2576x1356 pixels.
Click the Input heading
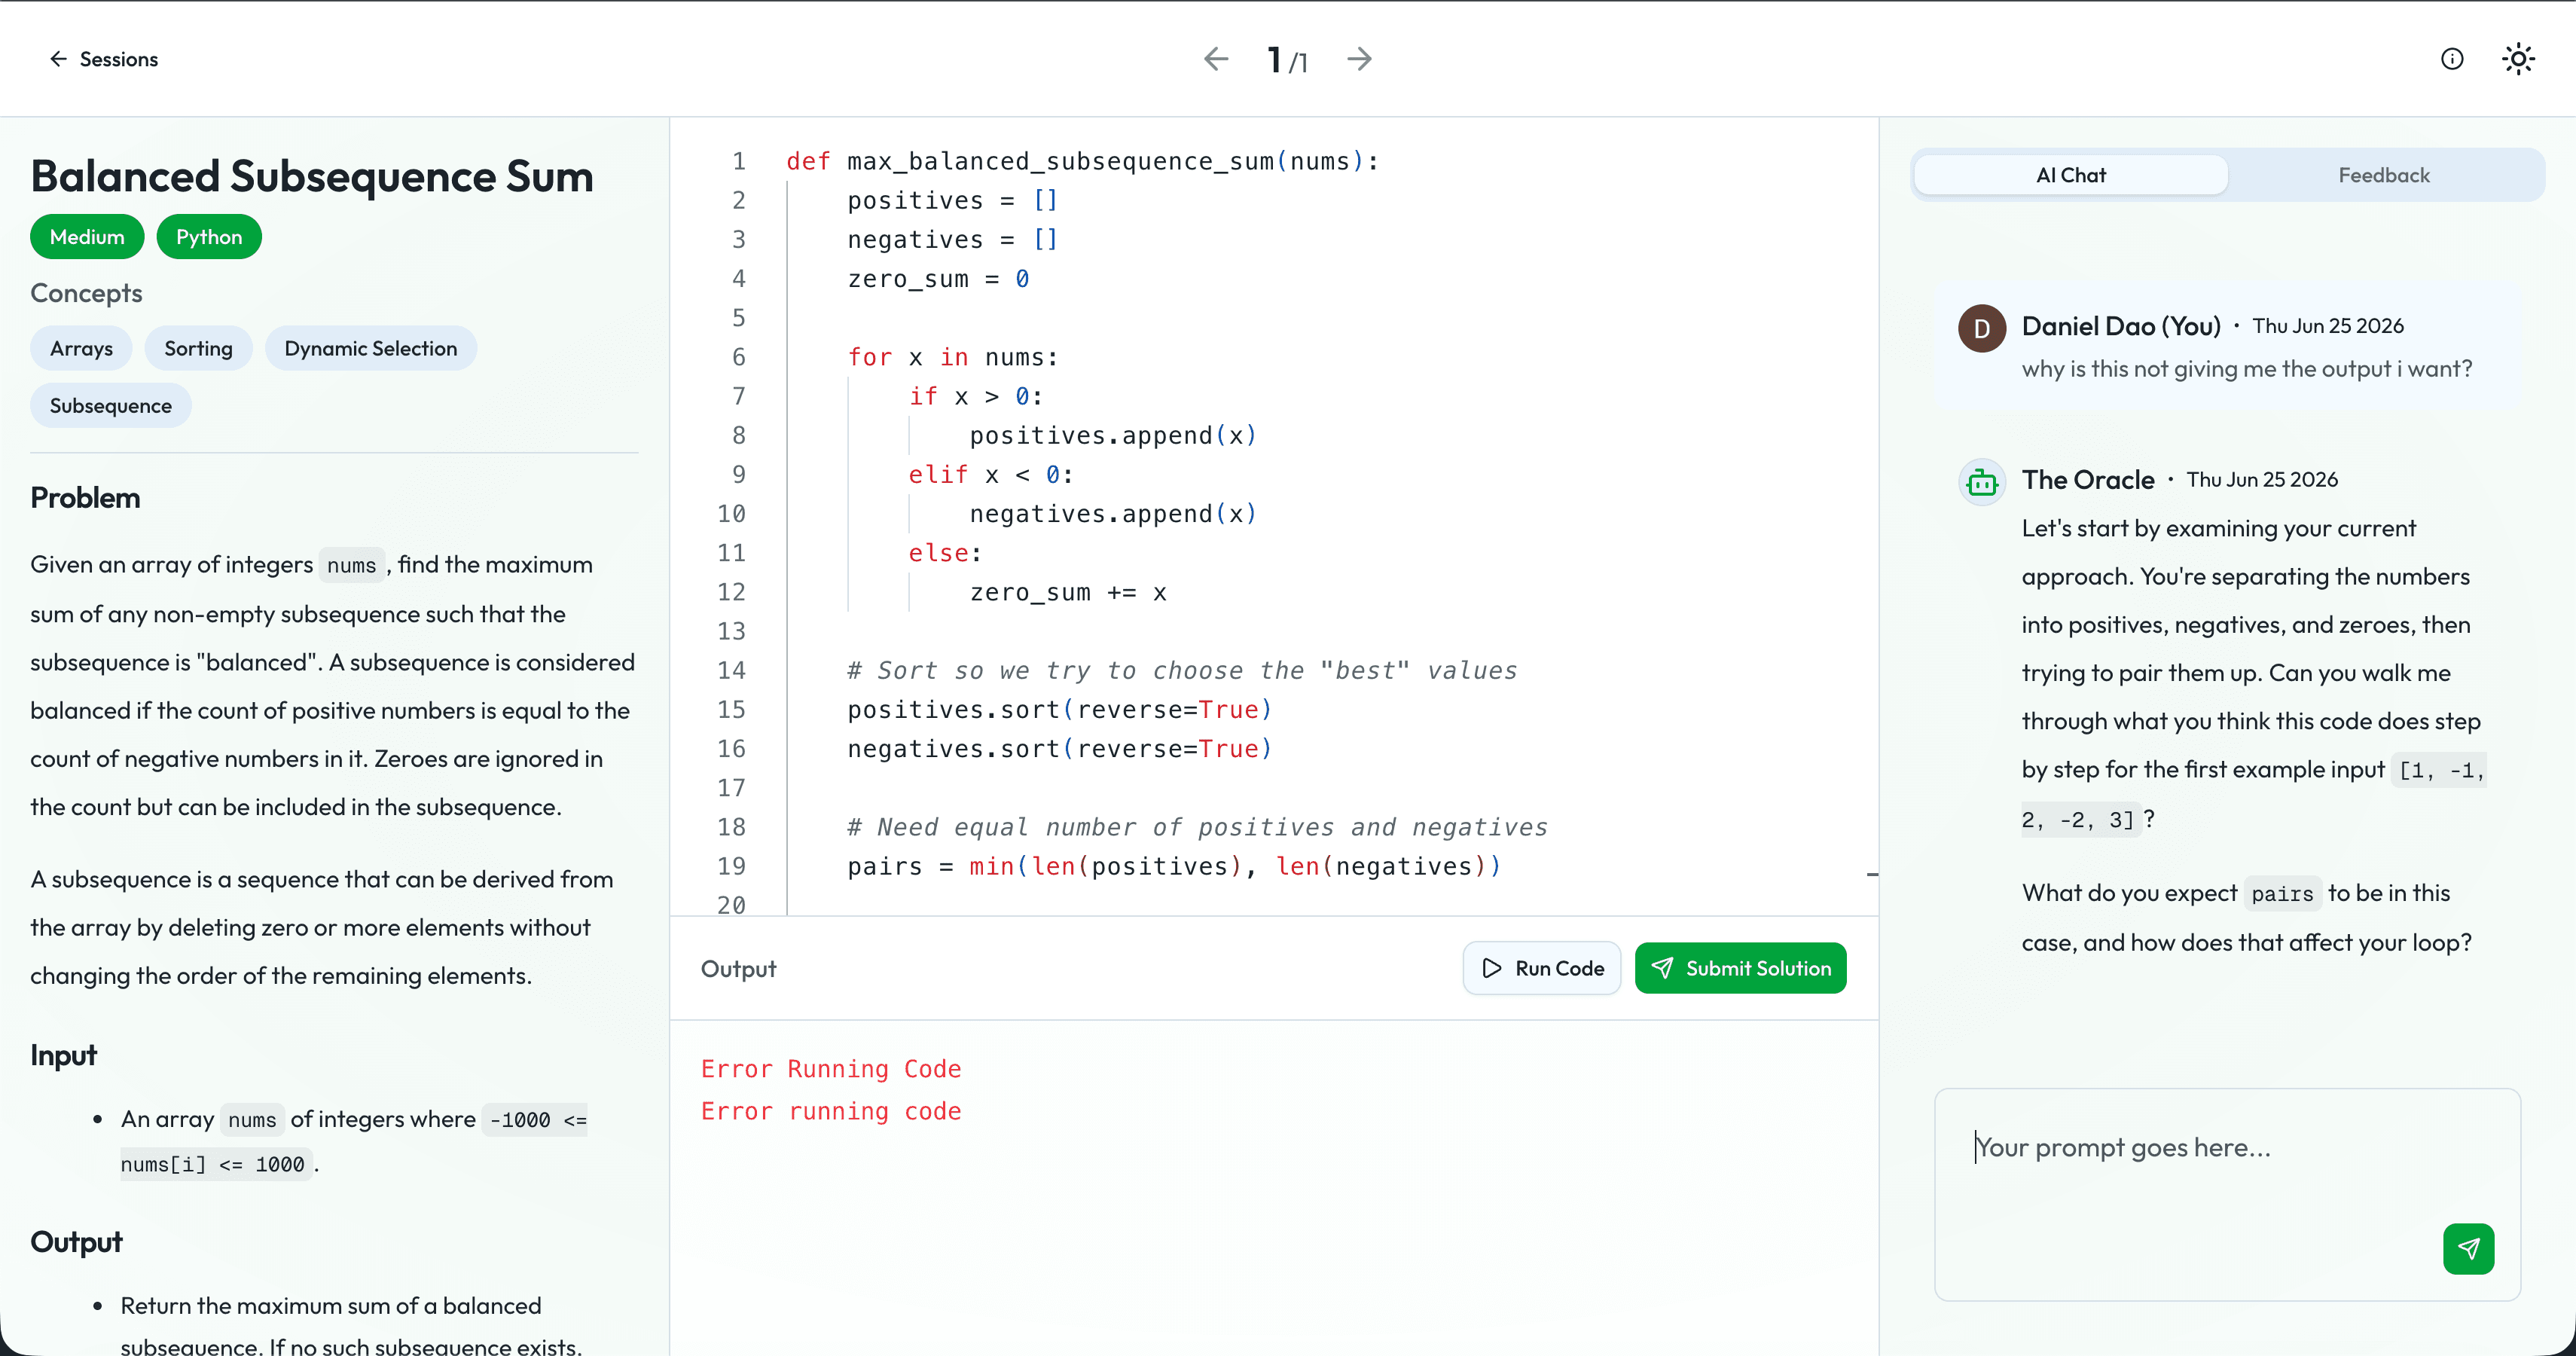point(63,1055)
